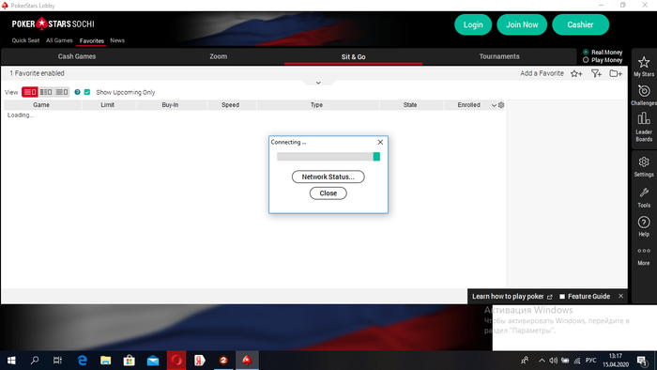Open My Stars in the sidebar
This screenshot has width=657, height=370.
click(x=644, y=67)
